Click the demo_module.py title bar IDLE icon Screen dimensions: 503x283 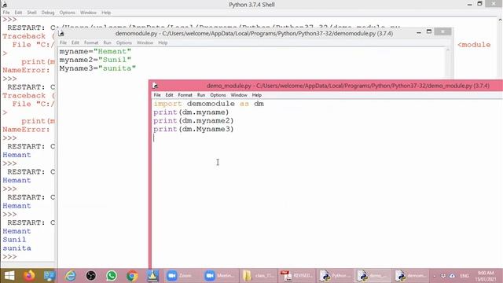coord(156,86)
